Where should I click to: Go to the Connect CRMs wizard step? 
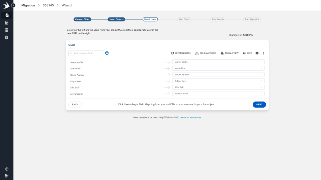click(x=82, y=19)
